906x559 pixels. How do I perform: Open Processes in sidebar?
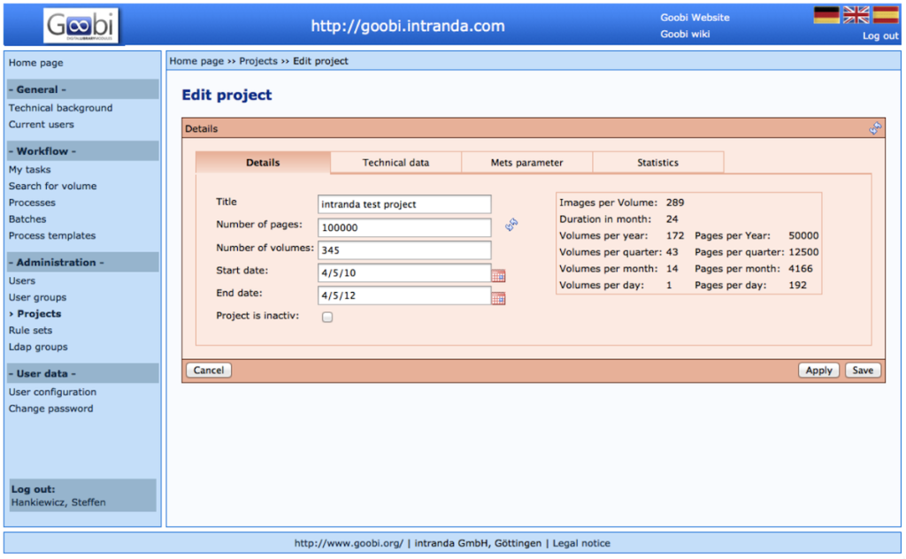click(x=32, y=203)
